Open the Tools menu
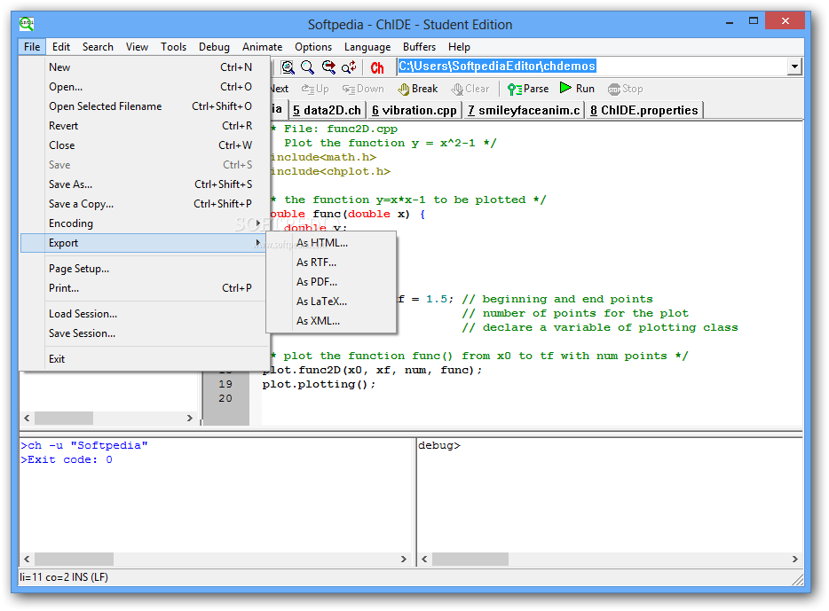 tap(173, 46)
